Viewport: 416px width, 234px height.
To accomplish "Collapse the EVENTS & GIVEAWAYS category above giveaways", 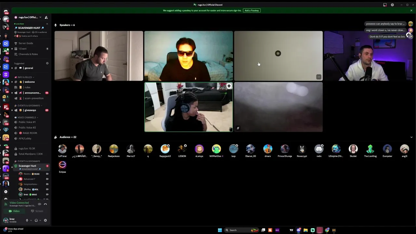I will (x=29, y=106).
